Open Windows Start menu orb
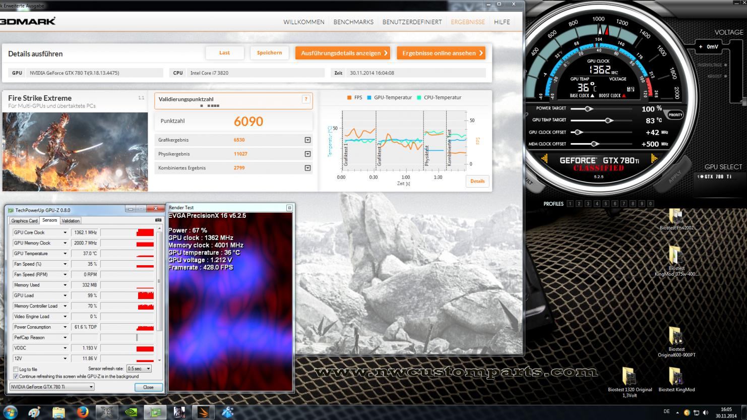747x420 pixels. [10, 412]
